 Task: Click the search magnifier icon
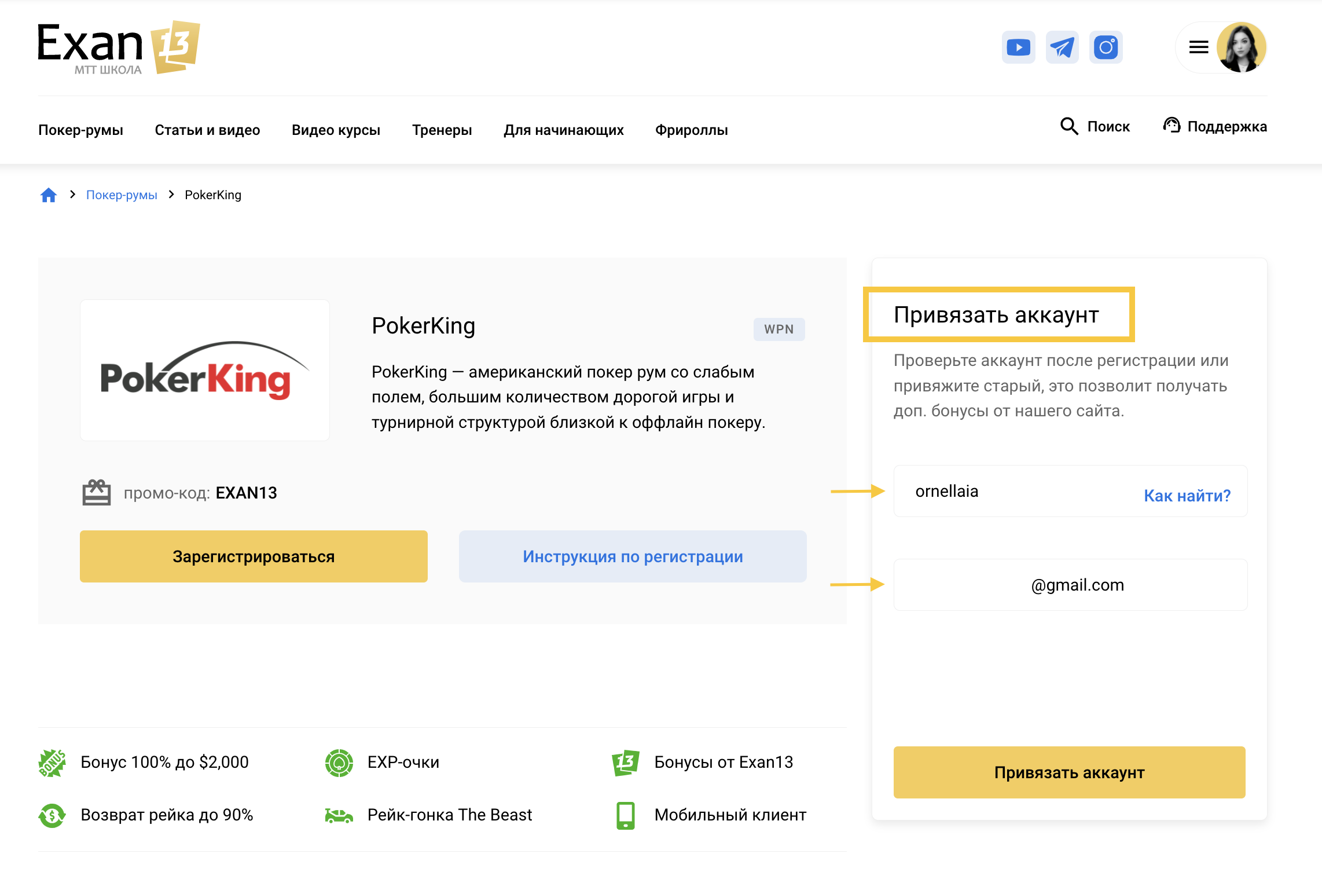1069,126
